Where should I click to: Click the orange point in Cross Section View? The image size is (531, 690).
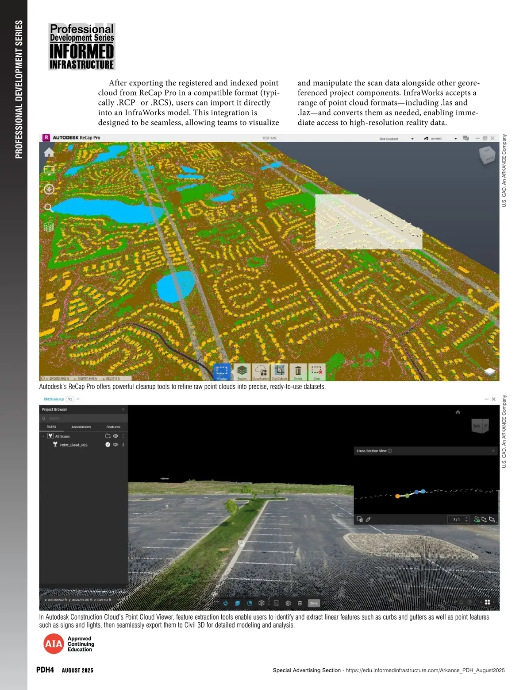tap(397, 496)
